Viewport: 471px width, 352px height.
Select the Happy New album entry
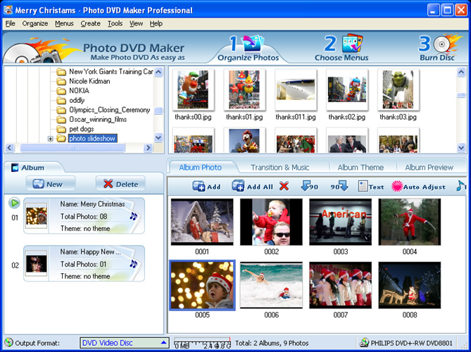(x=84, y=263)
